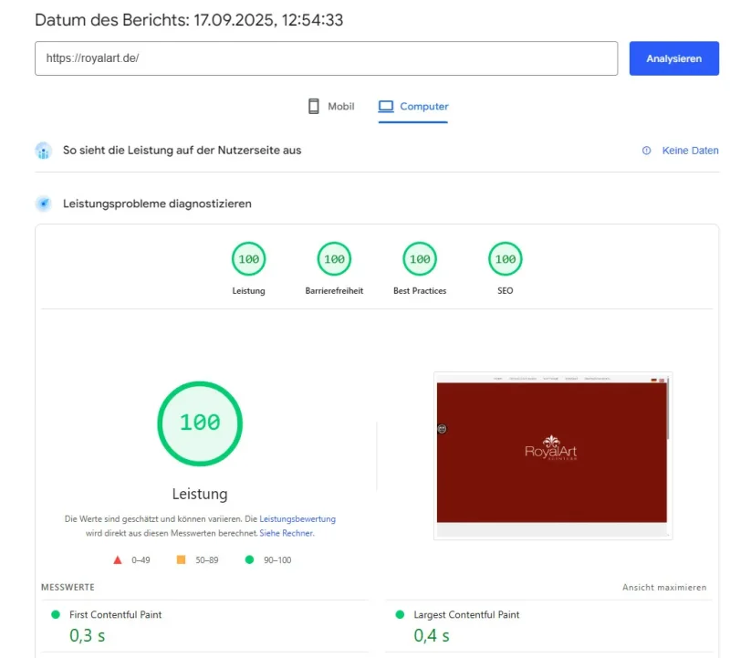Jump to the Barrierefreiheit score gauge
This screenshot has height=658, width=730.
click(334, 259)
